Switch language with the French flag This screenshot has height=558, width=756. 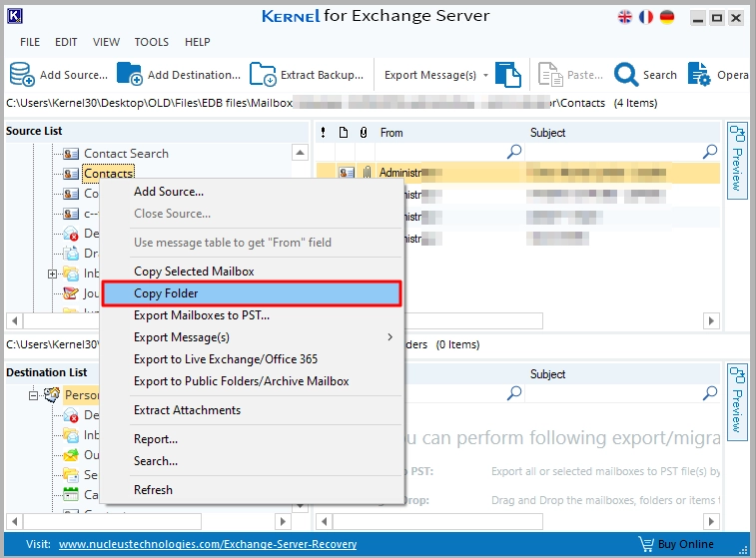646,17
